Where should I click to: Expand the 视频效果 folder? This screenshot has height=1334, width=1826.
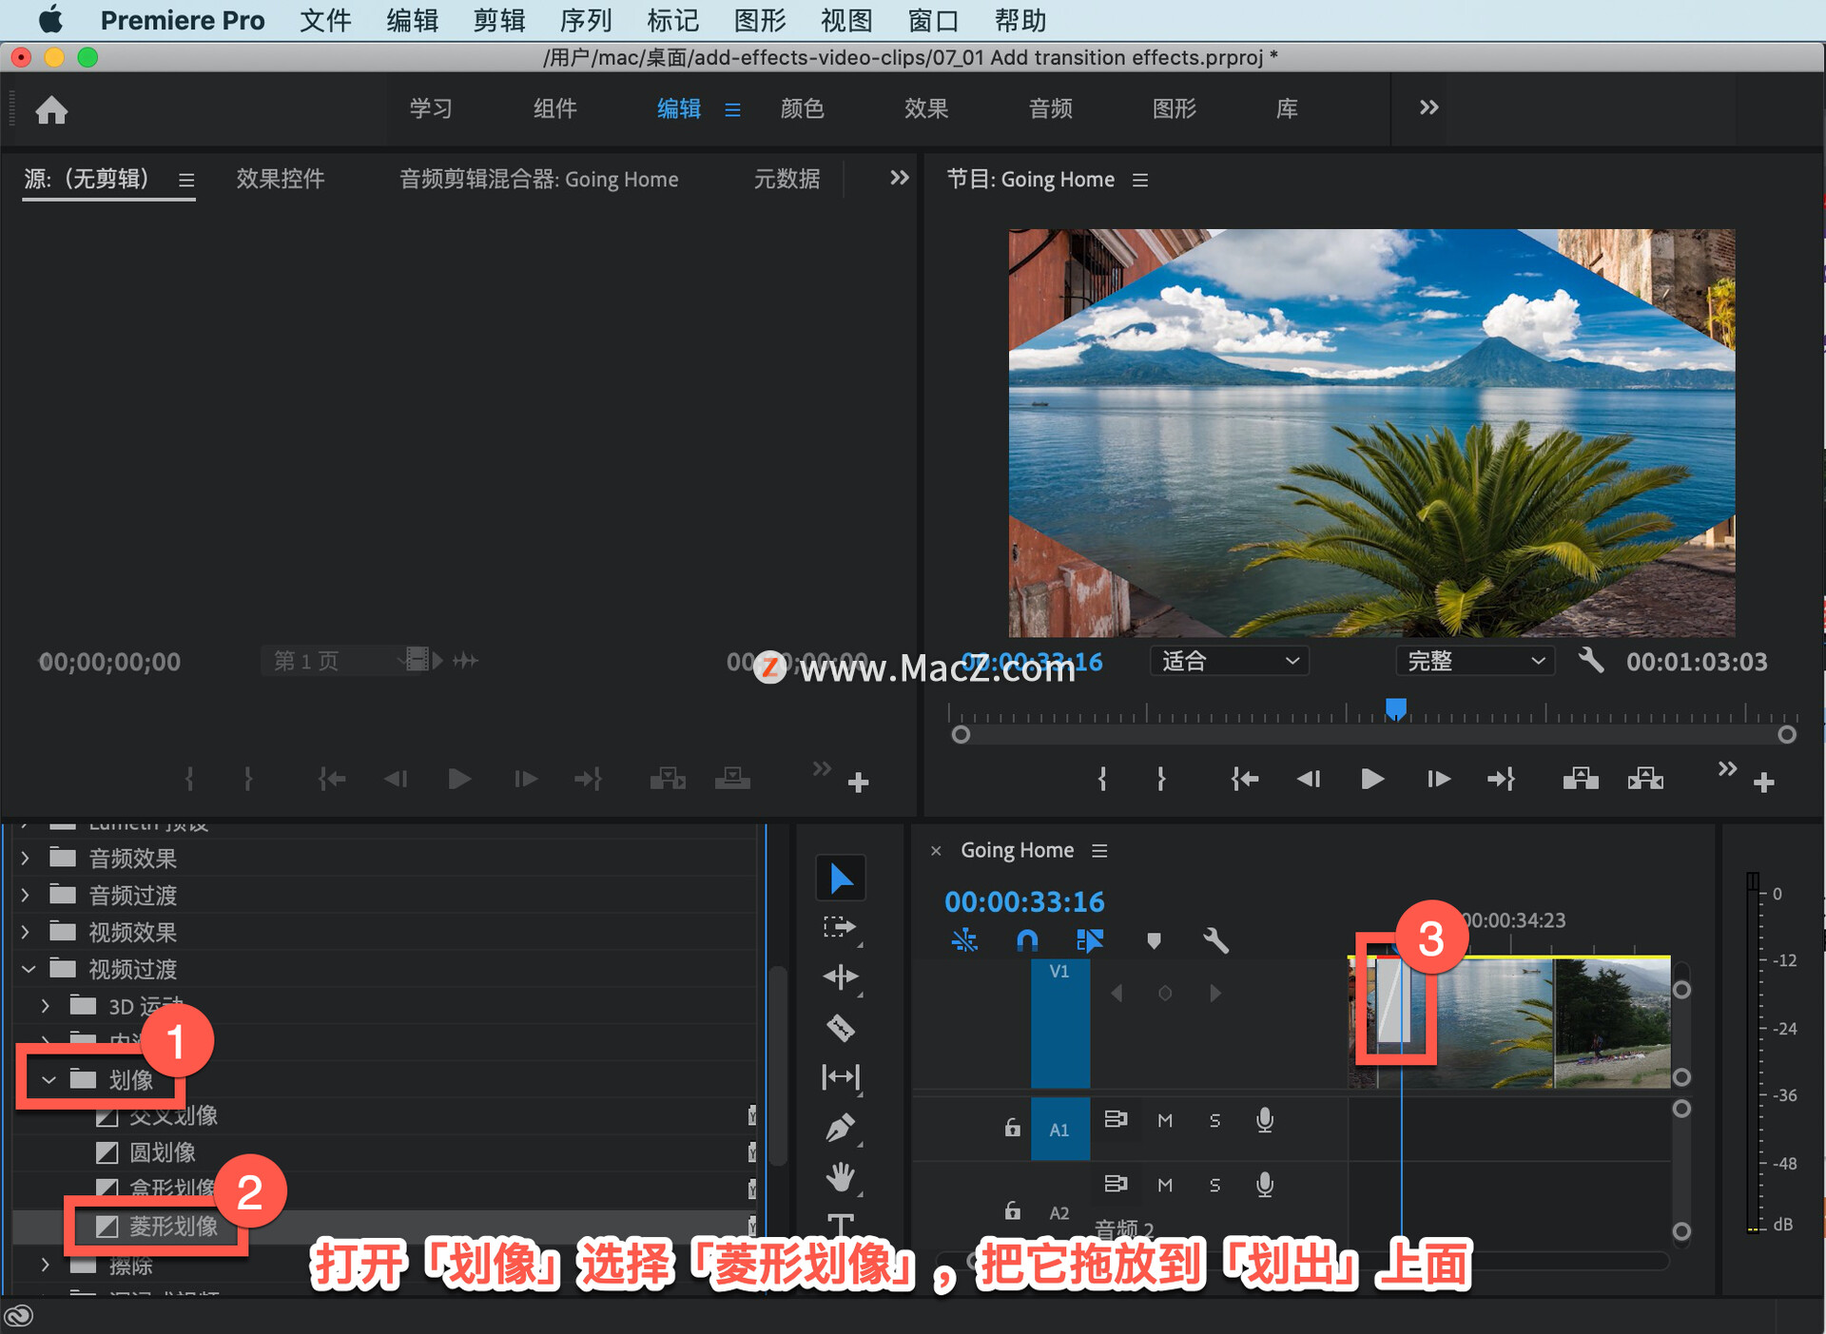[26, 933]
